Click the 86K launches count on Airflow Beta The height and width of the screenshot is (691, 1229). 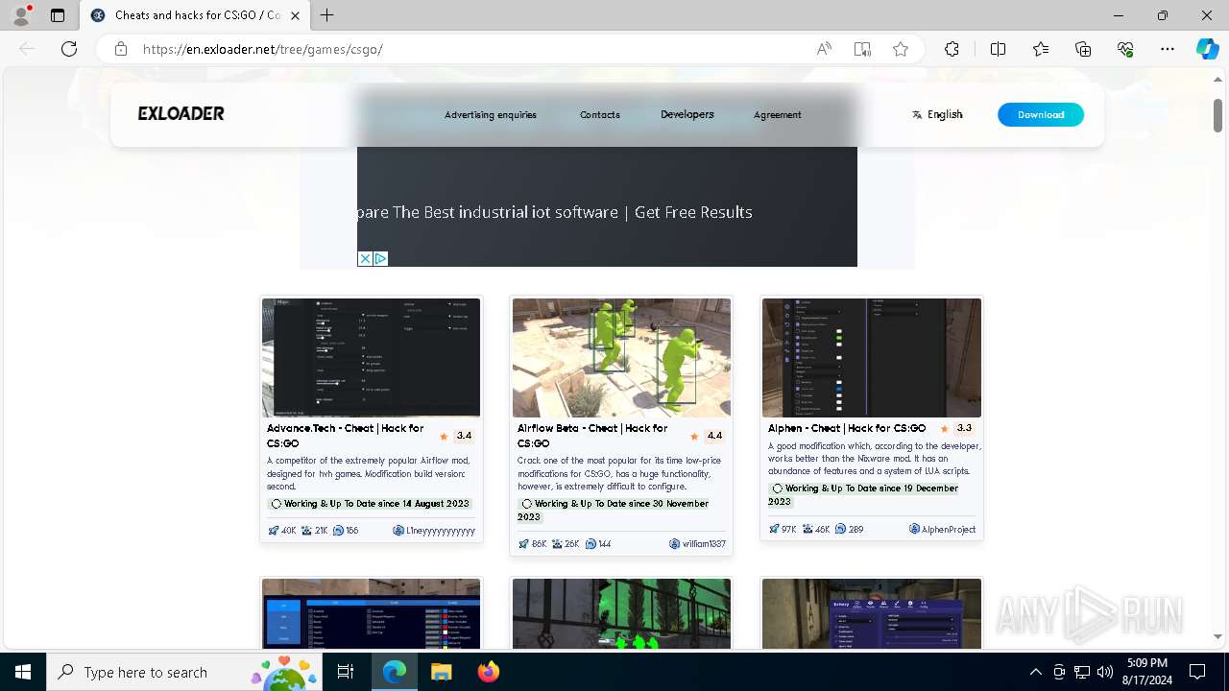532,543
